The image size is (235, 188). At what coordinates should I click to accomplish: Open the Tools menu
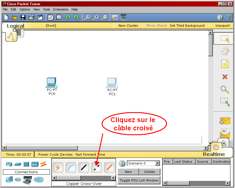(47, 9)
